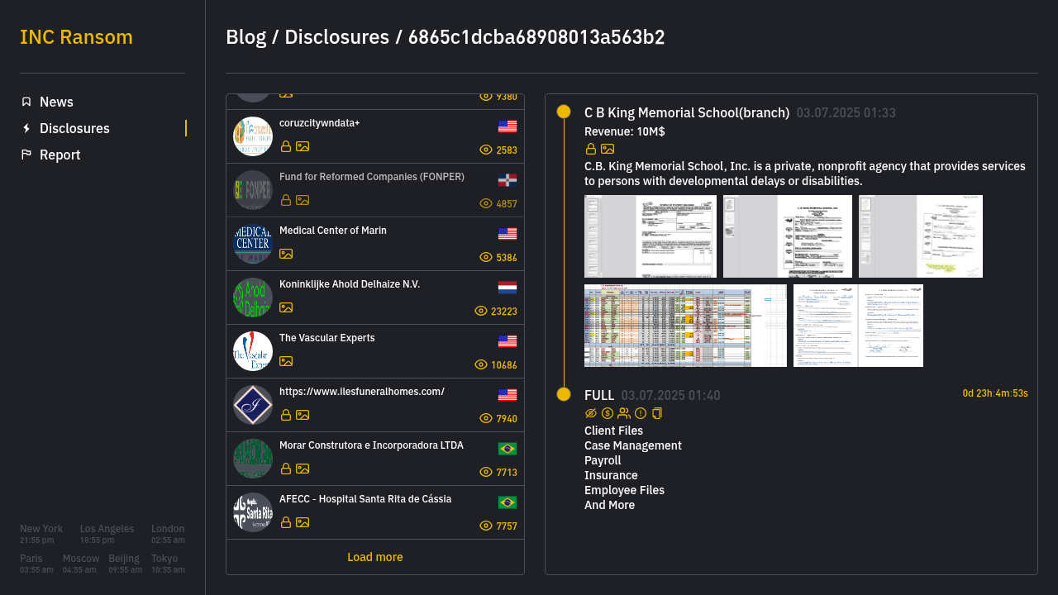This screenshot has height=595, width=1058.
Task: Click the people icon under FULL
Action: click(x=624, y=413)
